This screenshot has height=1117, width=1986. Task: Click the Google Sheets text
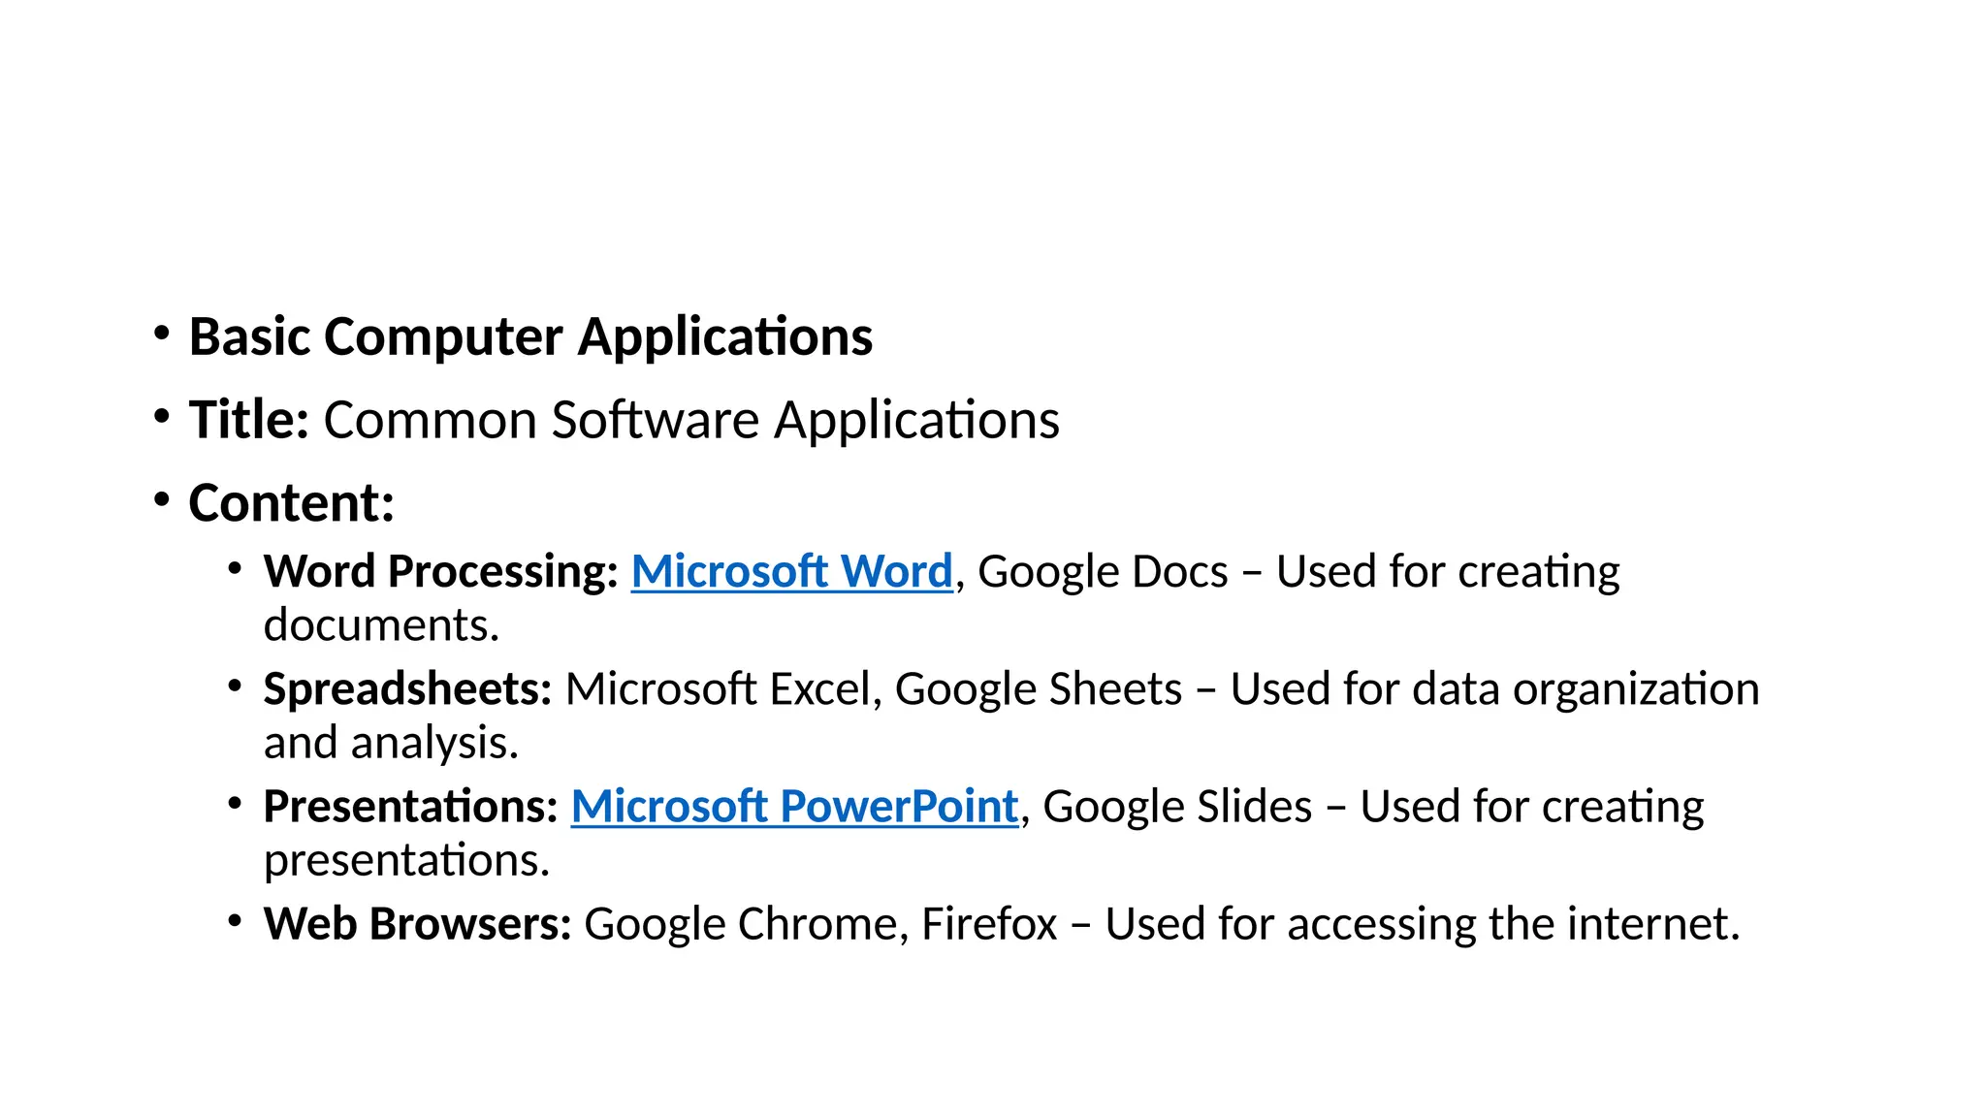click(1038, 689)
